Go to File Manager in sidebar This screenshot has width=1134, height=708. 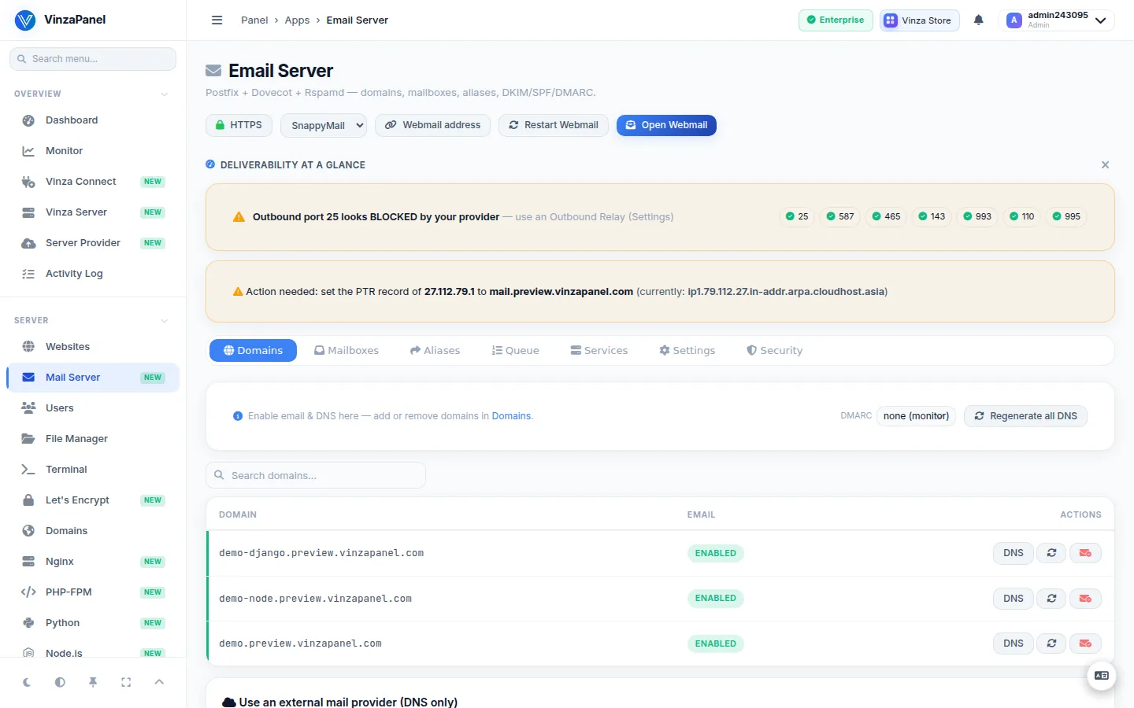(x=93, y=439)
